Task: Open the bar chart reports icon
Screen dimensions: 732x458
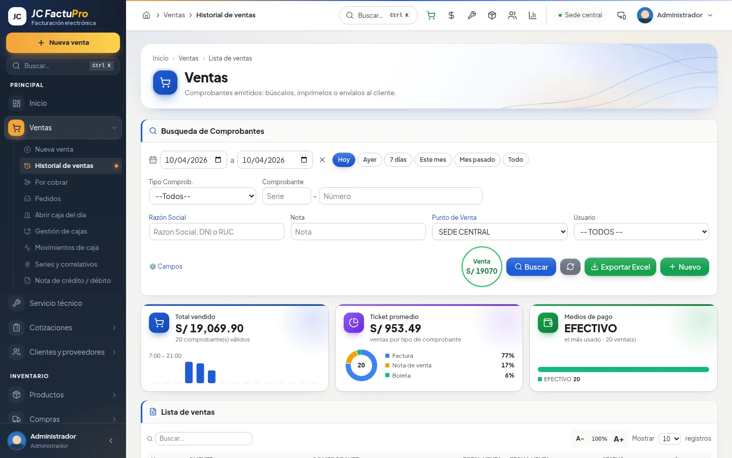Action: click(533, 15)
